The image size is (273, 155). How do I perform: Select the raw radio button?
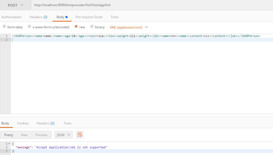tap(76, 26)
